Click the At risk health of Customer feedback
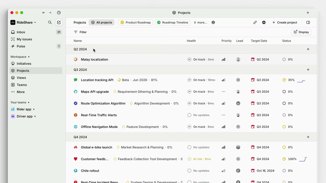The height and width of the screenshot is (183, 326). coord(199,159)
